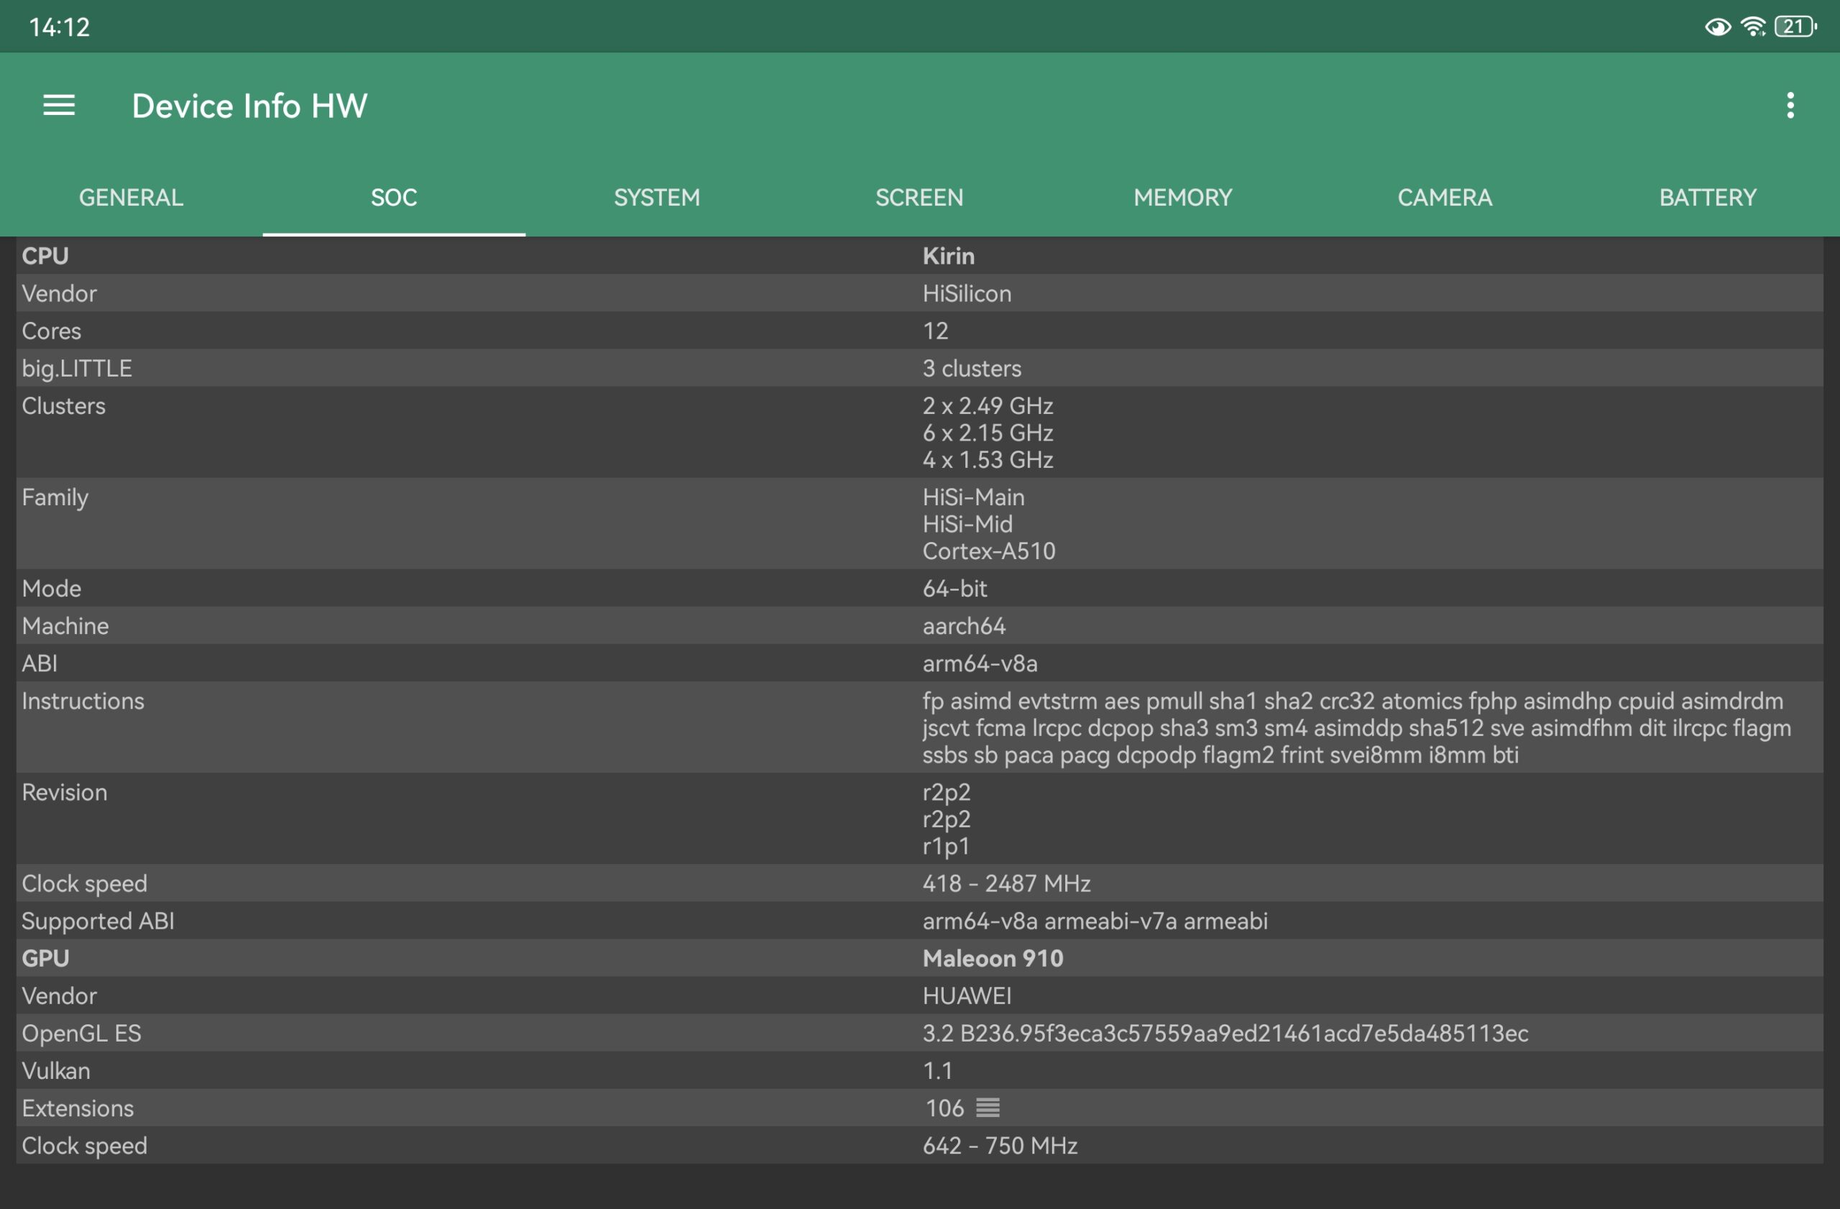Tap the 14:12 clock in status bar
The width and height of the screenshot is (1840, 1209).
60,27
